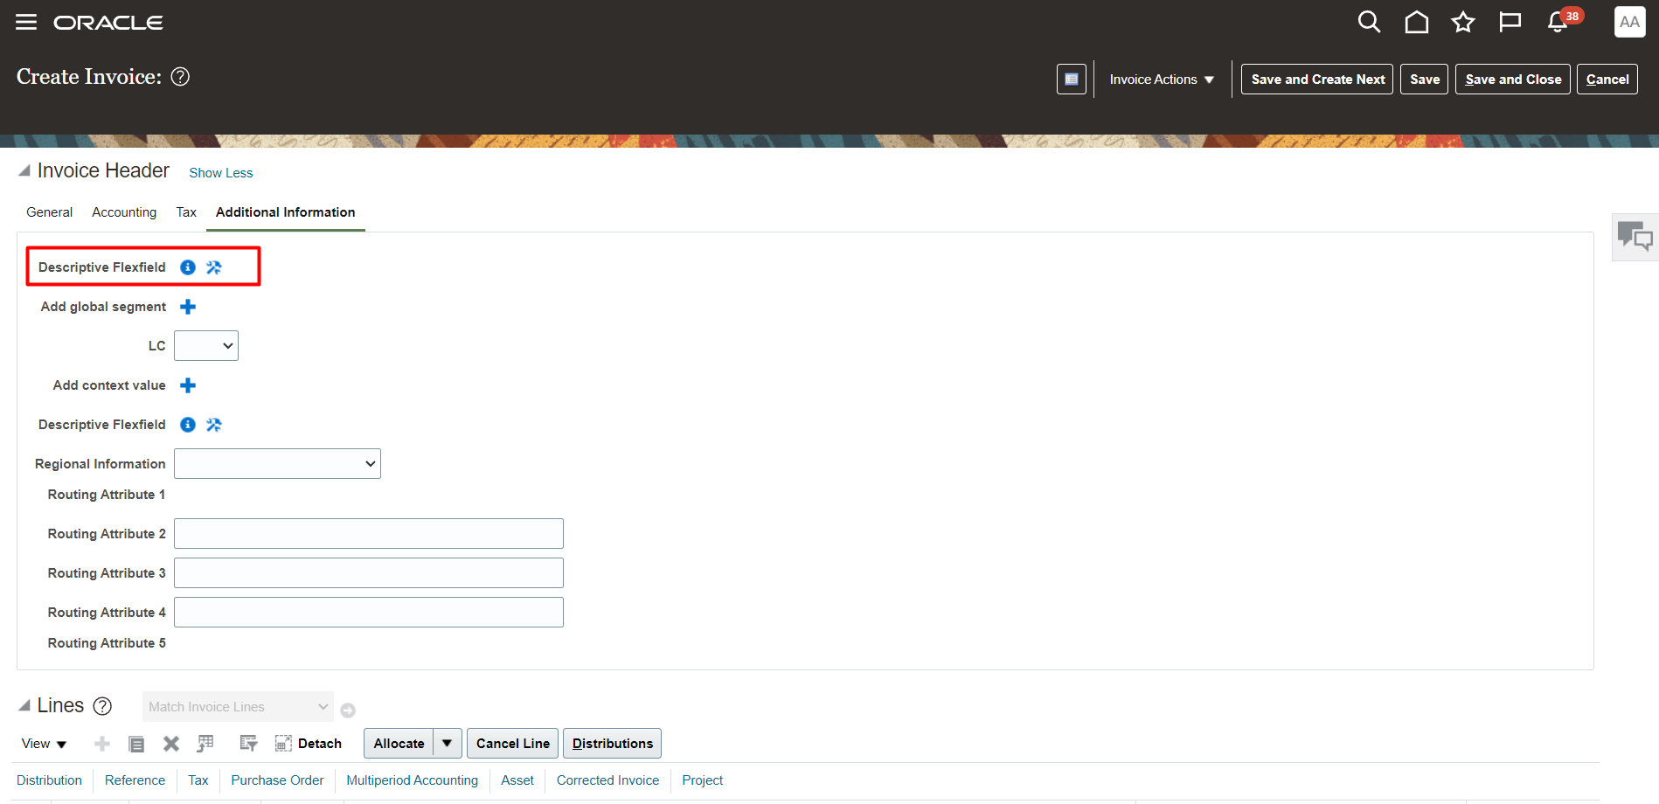Image resolution: width=1659 pixels, height=804 pixels.
Task: Click inside the Routing Attribute 2 field
Action: [x=368, y=533]
